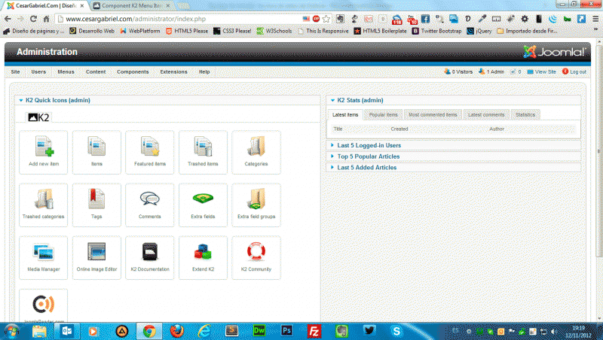Click the Facebook extension icon in toolbar
This screenshot has height=340, width=603.
(x=425, y=19)
